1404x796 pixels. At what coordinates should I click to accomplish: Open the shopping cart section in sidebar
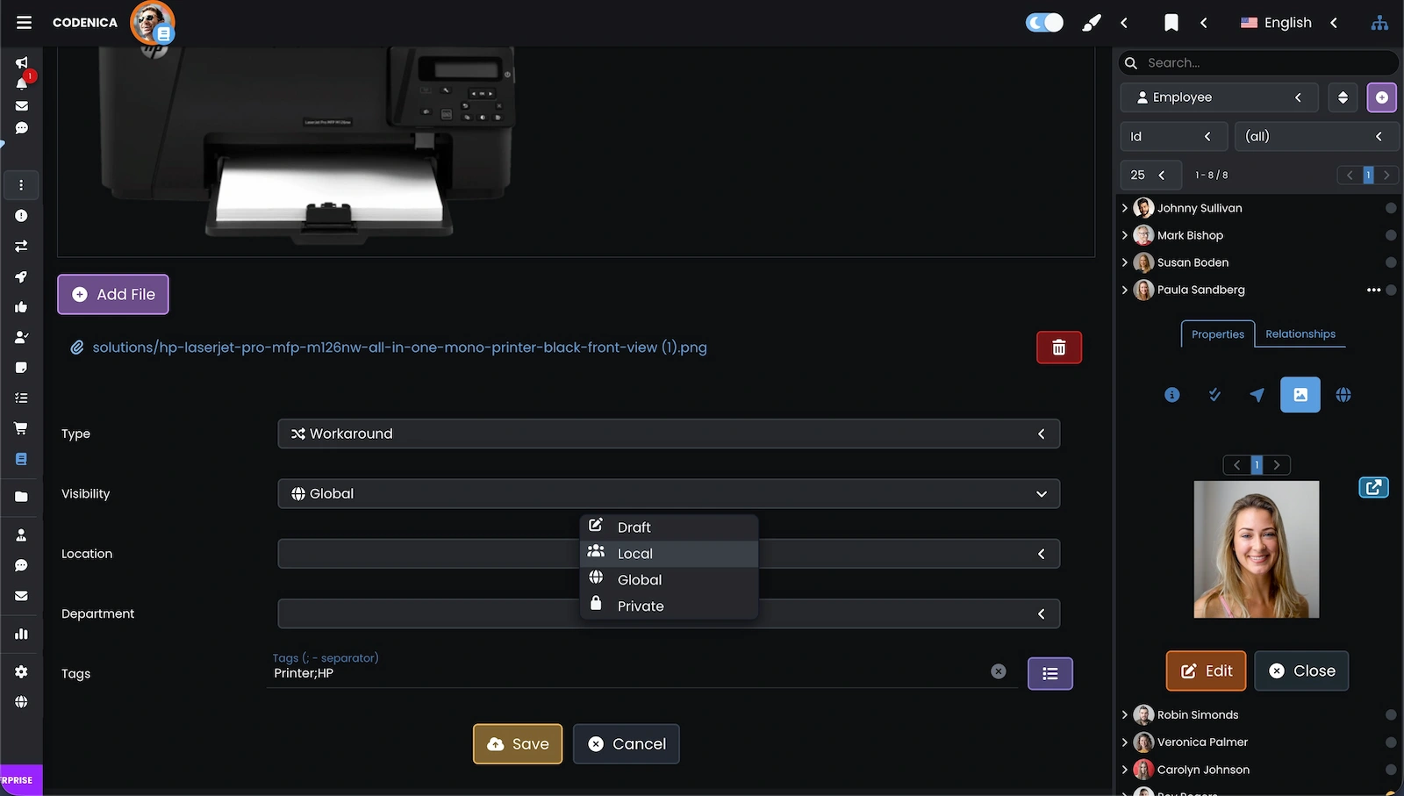click(x=21, y=427)
